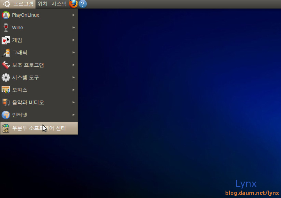Image resolution: width=281 pixels, height=198 pixels.
Task: Select the Wine menu entry
Action: coord(39,28)
